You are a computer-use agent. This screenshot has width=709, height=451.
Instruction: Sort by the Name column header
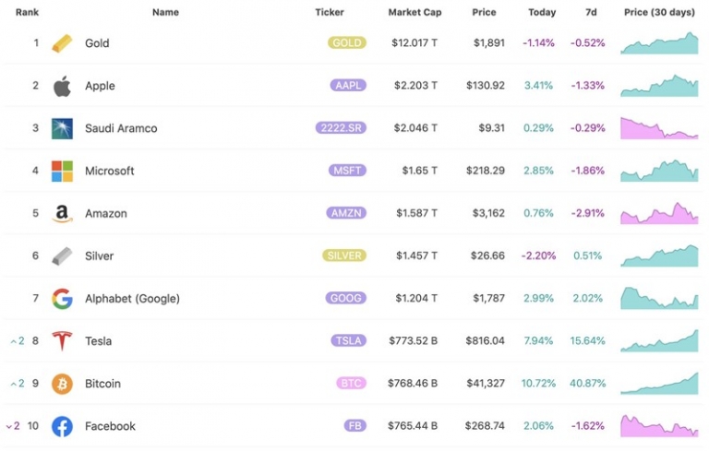(165, 12)
